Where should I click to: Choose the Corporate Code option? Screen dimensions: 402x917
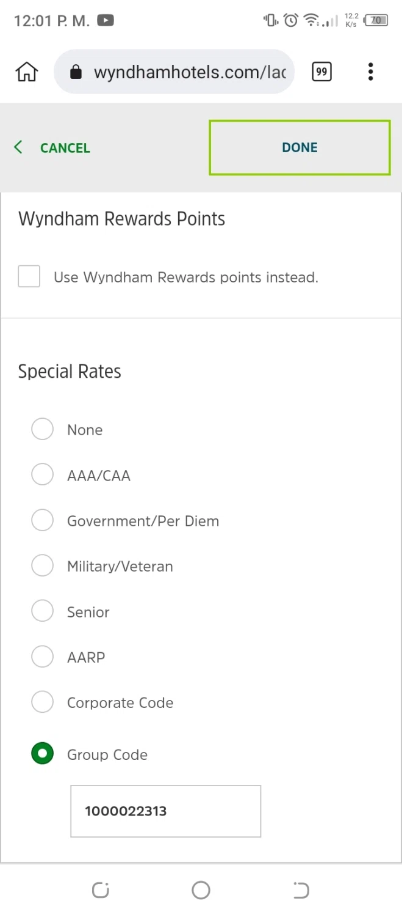[x=42, y=702]
